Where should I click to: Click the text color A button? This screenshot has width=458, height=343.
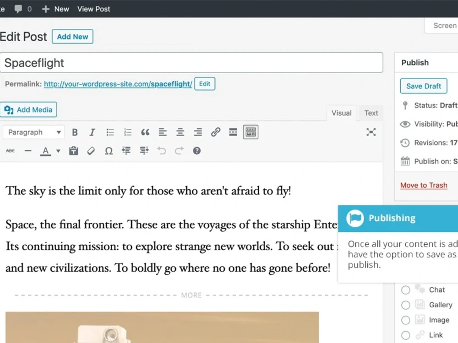click(x=45, y=151)
